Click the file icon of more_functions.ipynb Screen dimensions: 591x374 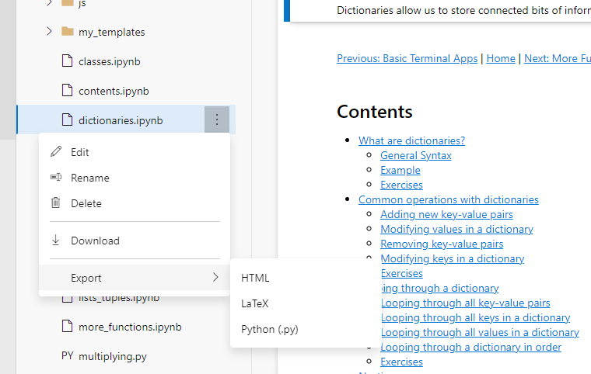[x=67, y=326]
